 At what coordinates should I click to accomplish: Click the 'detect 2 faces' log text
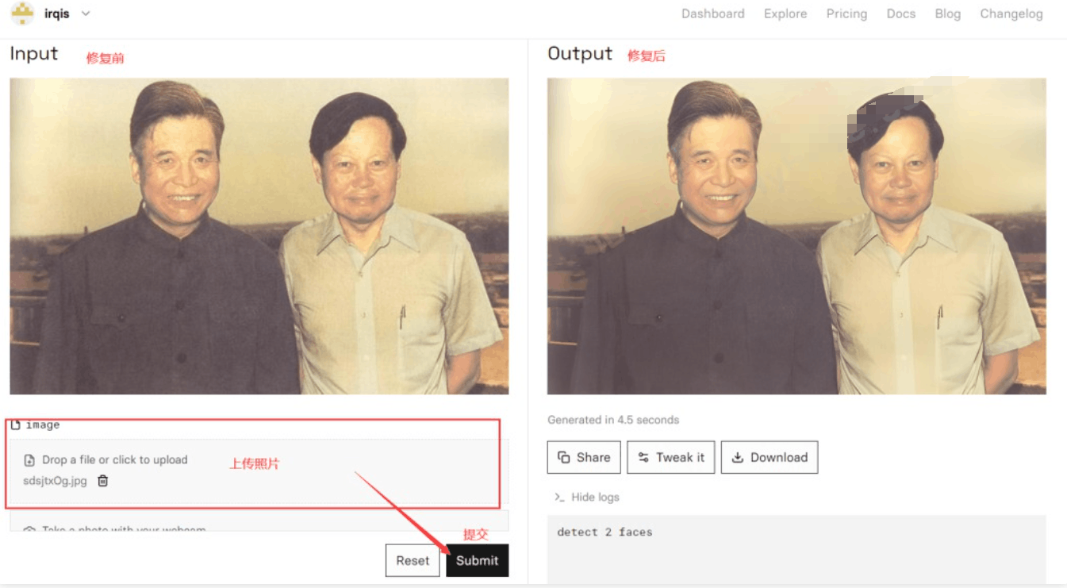tap(605, 532)
